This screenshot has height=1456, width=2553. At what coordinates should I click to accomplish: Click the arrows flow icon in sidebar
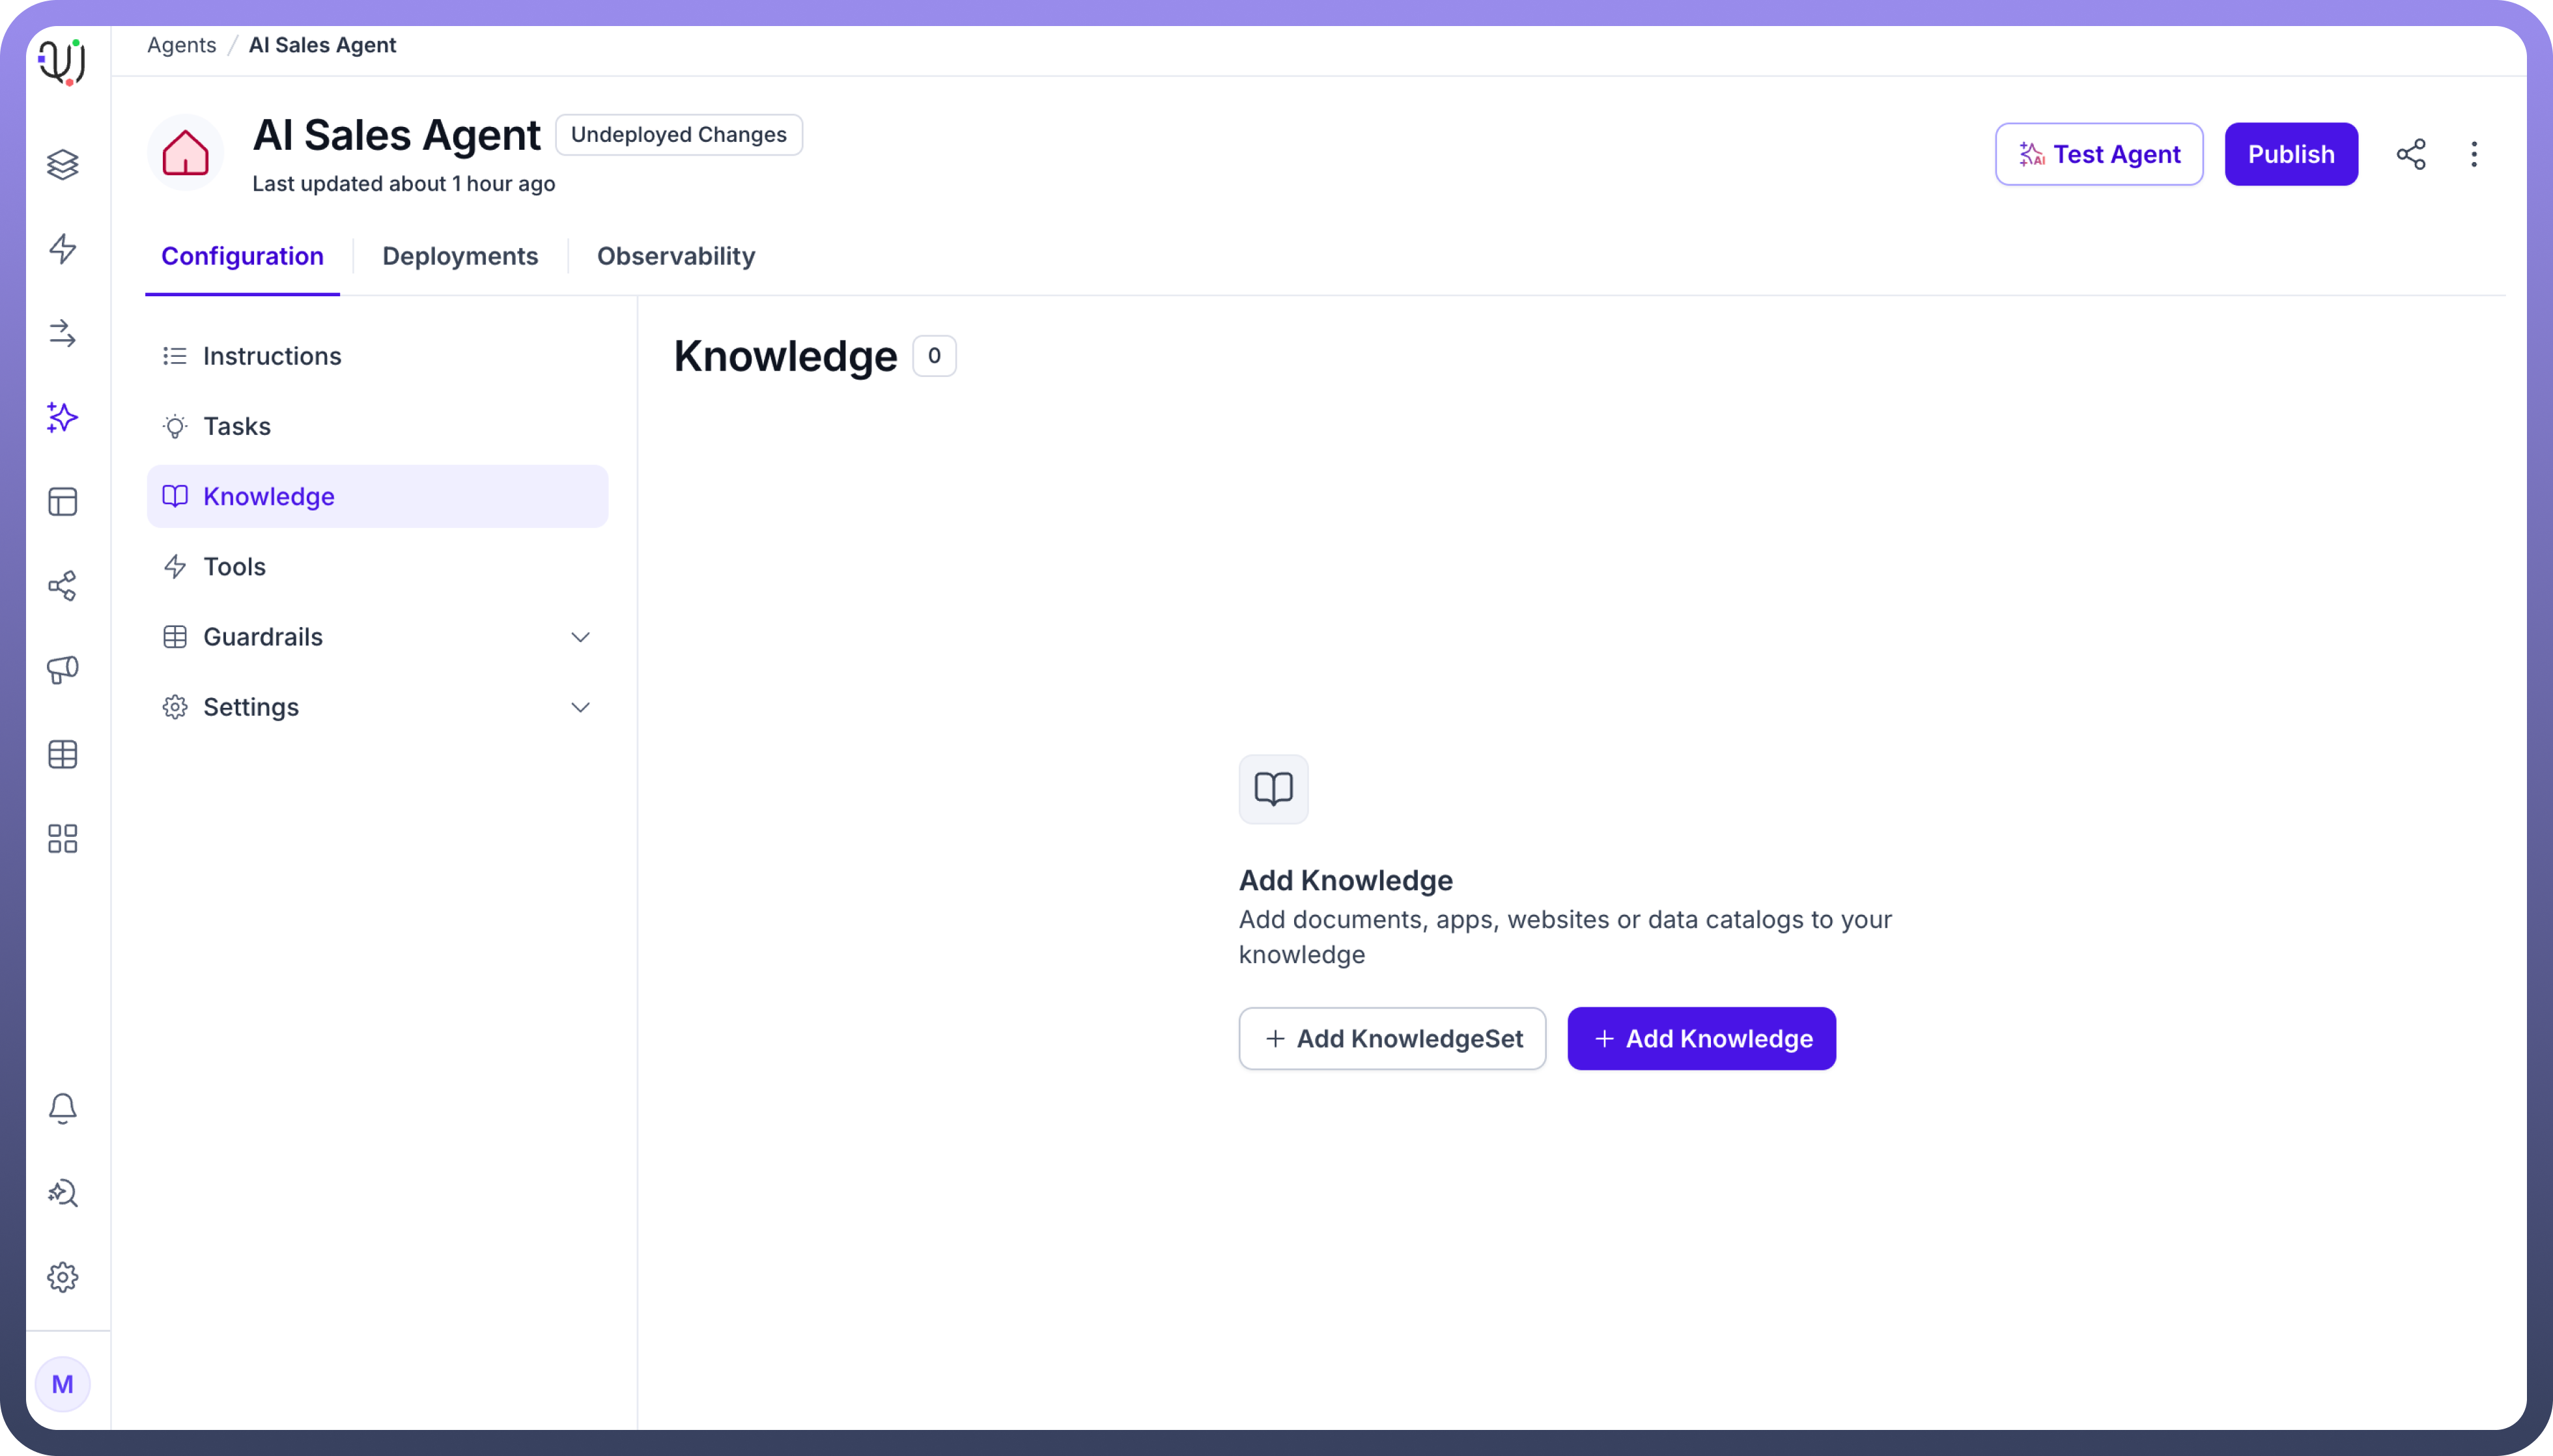(x=62, y=333)
